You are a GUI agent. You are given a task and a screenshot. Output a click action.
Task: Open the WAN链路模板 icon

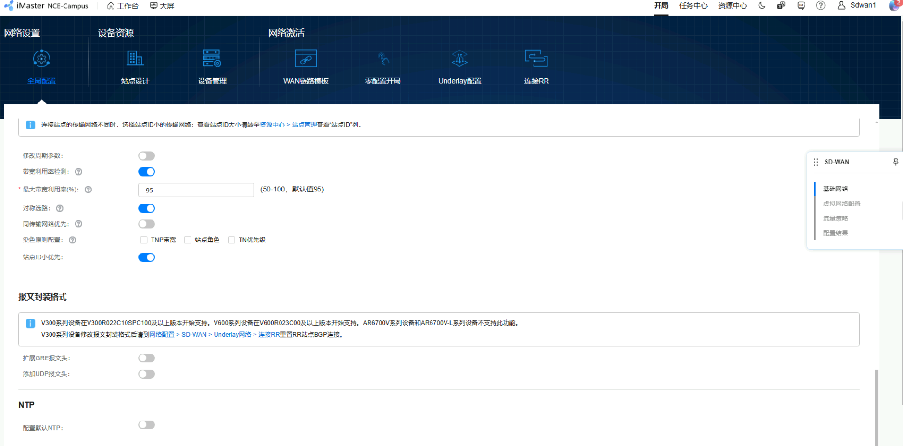point(305,59)
